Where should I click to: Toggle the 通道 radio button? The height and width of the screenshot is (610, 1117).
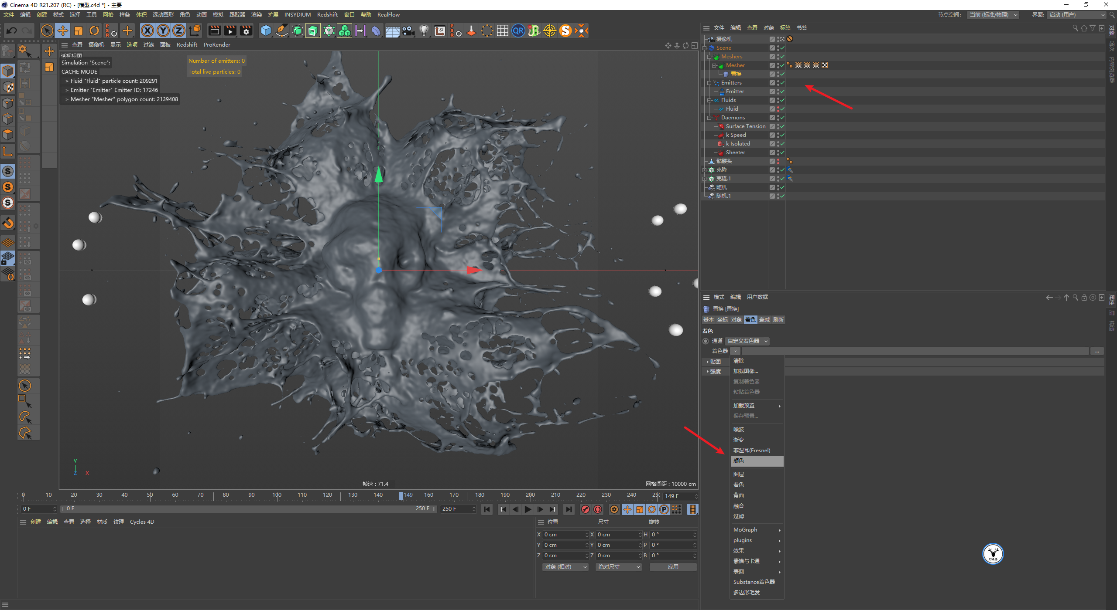pyautogui.click(x=706, y=341)
